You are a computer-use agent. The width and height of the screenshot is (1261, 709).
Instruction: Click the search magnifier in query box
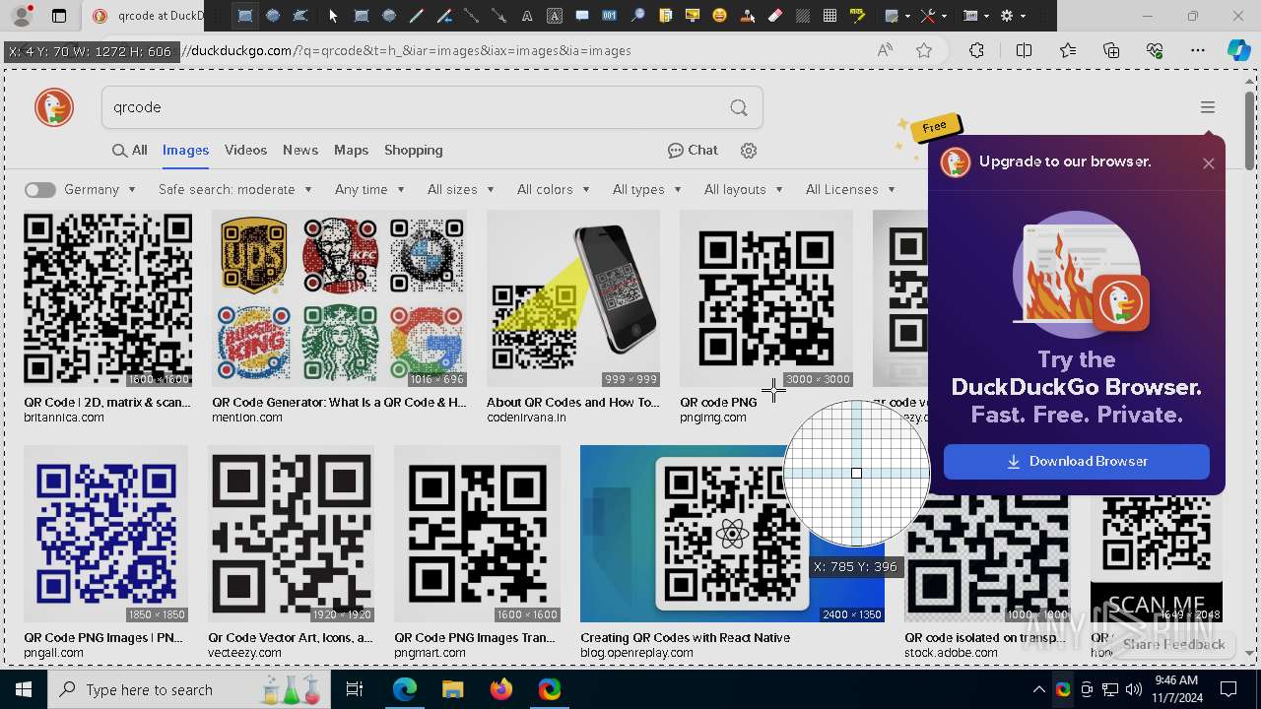coord(739,107)
